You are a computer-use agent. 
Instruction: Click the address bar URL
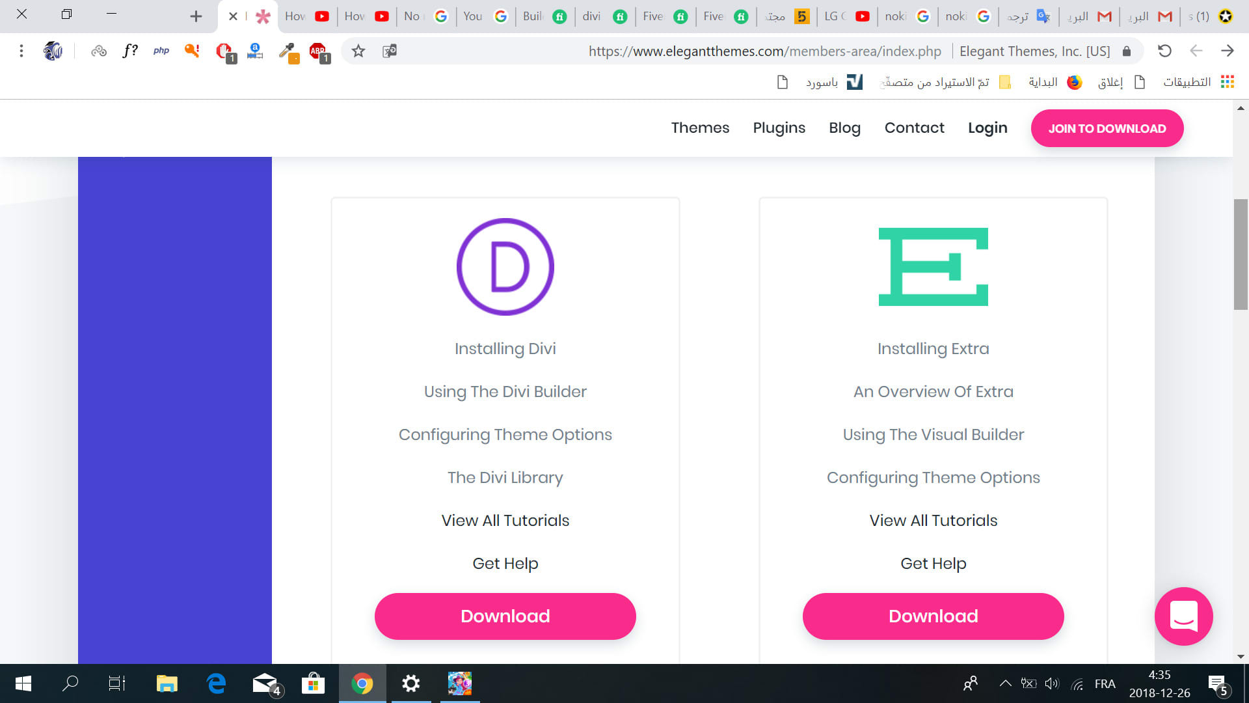[764, 51]
